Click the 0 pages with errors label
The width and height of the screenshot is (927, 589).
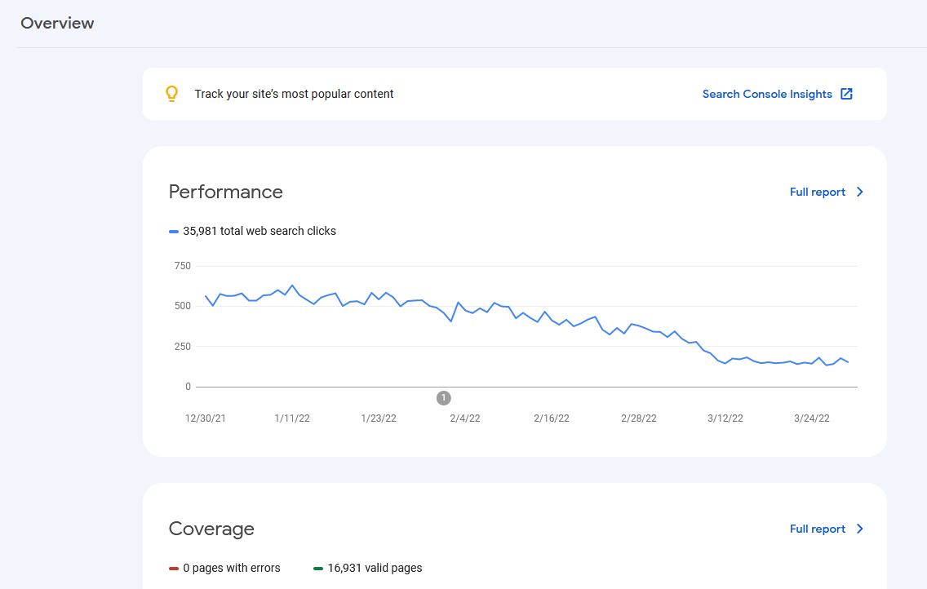click(x=232, y=568)
